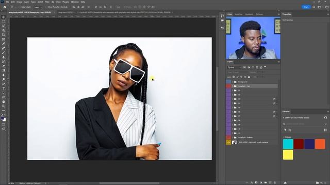Click the Home icon in options bar
This screenshot has width=330, height=185.
pyautogui.click(x=5, y=7)
